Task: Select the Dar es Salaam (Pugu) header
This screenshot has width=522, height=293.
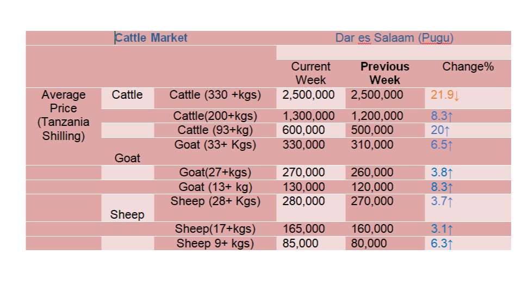Action: click(x=394, y=38)
